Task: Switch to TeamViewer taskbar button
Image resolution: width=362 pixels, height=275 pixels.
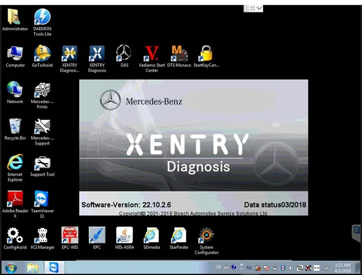Action: click(x=54, y=268)
